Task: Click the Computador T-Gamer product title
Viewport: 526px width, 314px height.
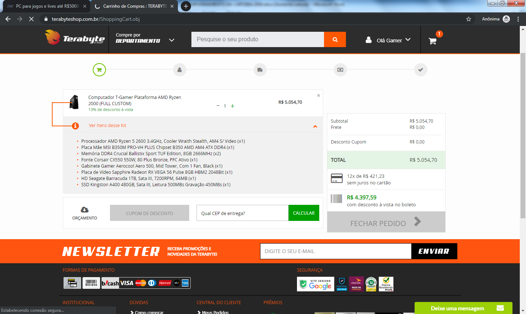Action: 135,100
